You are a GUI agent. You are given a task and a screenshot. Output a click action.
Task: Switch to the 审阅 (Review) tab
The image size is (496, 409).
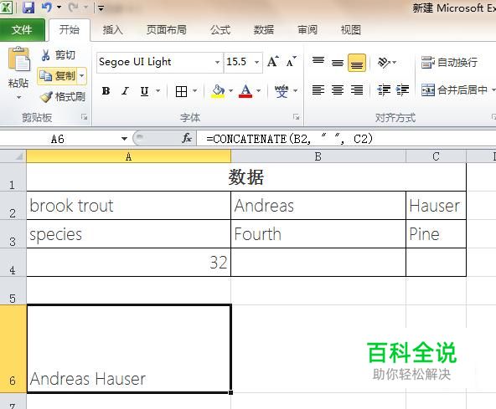[307, 30]
